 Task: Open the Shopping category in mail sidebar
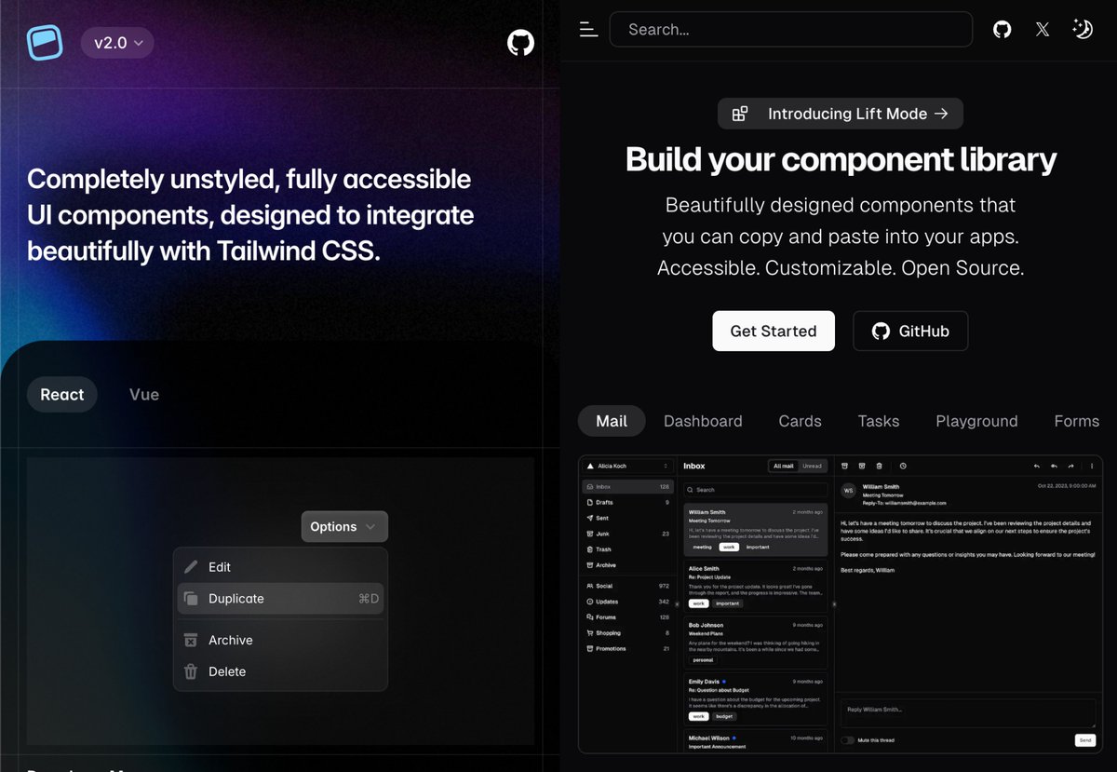pyautogui.click(x=627, y=633)
